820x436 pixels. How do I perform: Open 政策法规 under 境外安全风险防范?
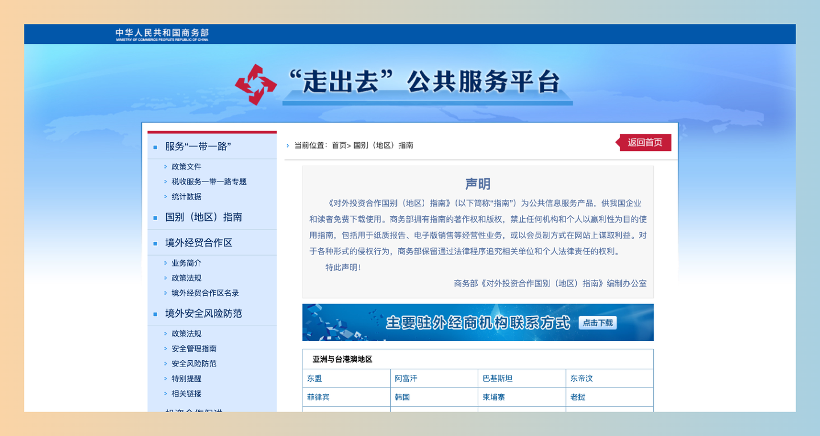[186, 334]
